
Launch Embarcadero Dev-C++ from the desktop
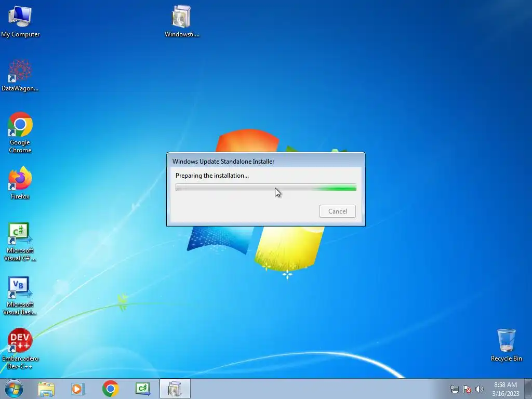[20, 349]
